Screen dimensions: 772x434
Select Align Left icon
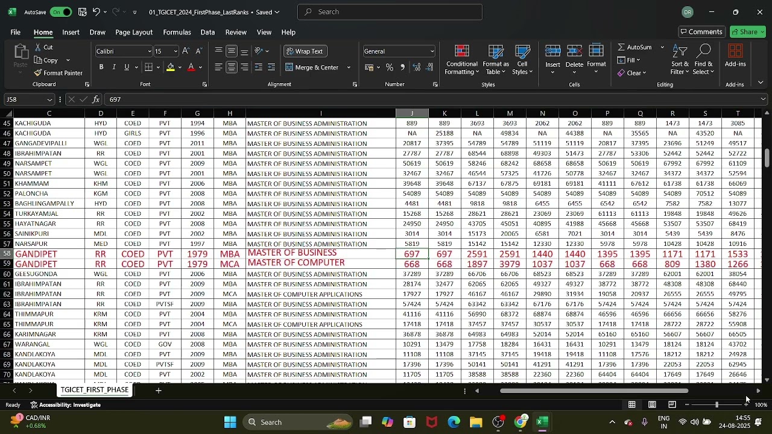pyautogui.click(x=218, y=67)
